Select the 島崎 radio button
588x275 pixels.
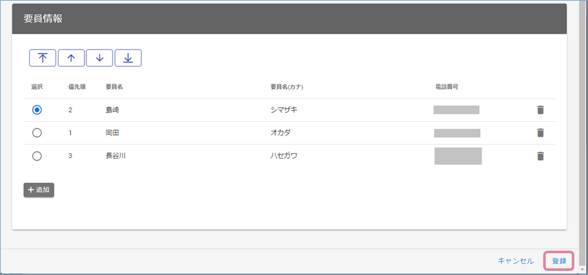(x=37, y=110)
